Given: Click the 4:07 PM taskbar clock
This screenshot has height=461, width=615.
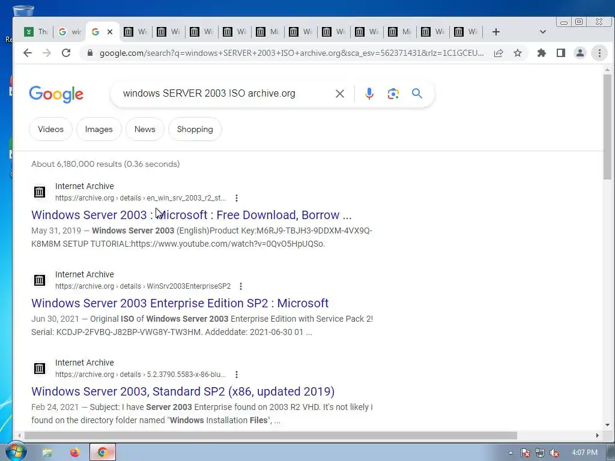Looking at the screenshot, I should [584, 453].
